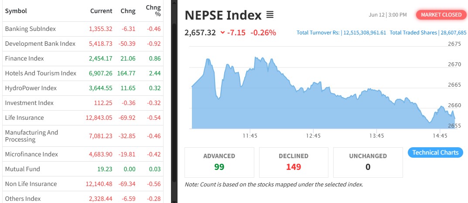
Task: Click the red down arrow beside -7.15
Action: 223,33
